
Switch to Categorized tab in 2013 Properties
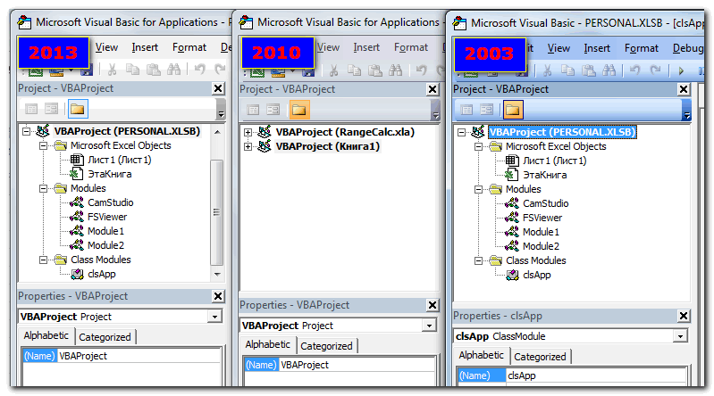click(105, 337)
